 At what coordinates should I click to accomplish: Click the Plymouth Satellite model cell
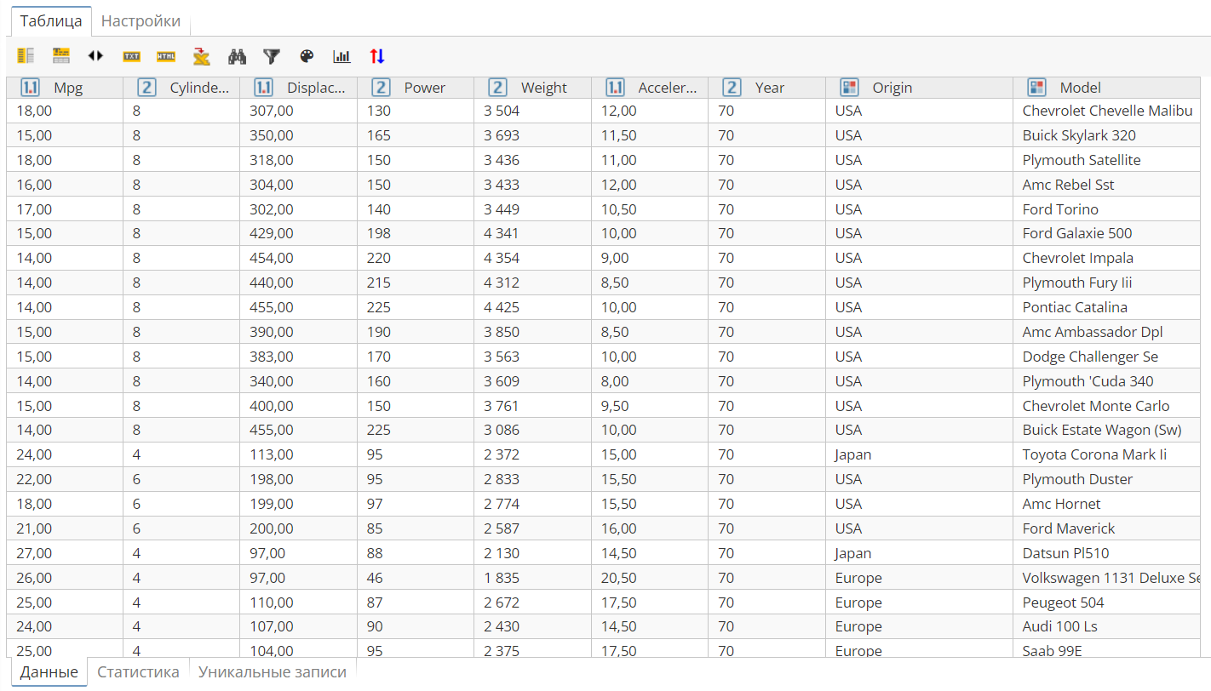(1107, 160)
